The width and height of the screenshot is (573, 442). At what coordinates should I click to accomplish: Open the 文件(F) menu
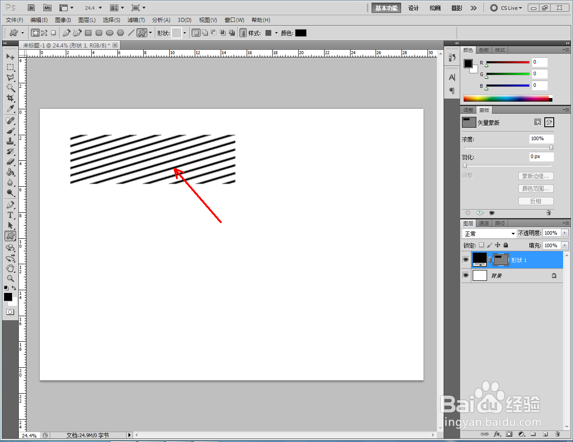click(x=14, y=20)
